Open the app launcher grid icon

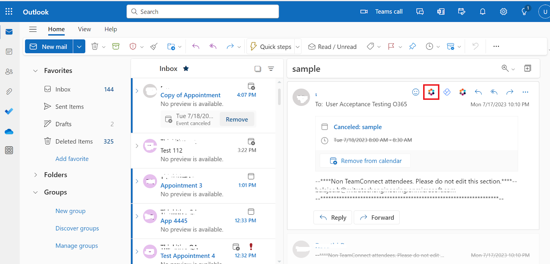tap(9, 12)
